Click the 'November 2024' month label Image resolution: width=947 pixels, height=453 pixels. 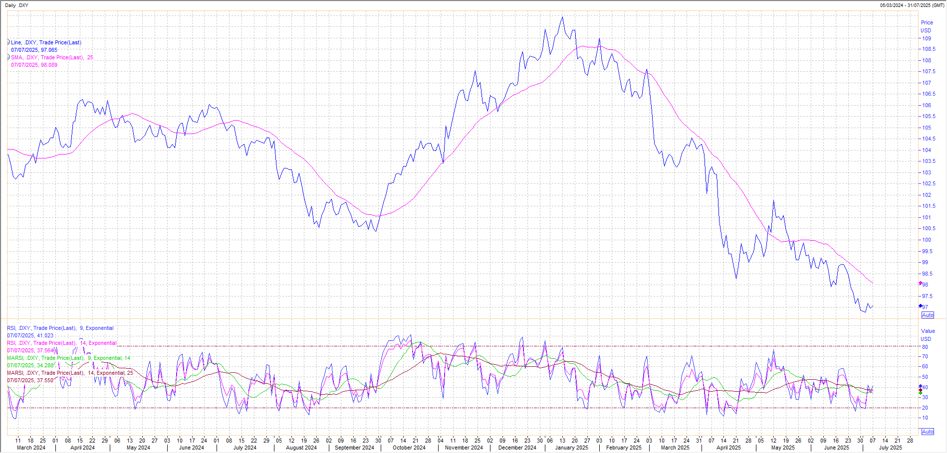pos(464,448)
